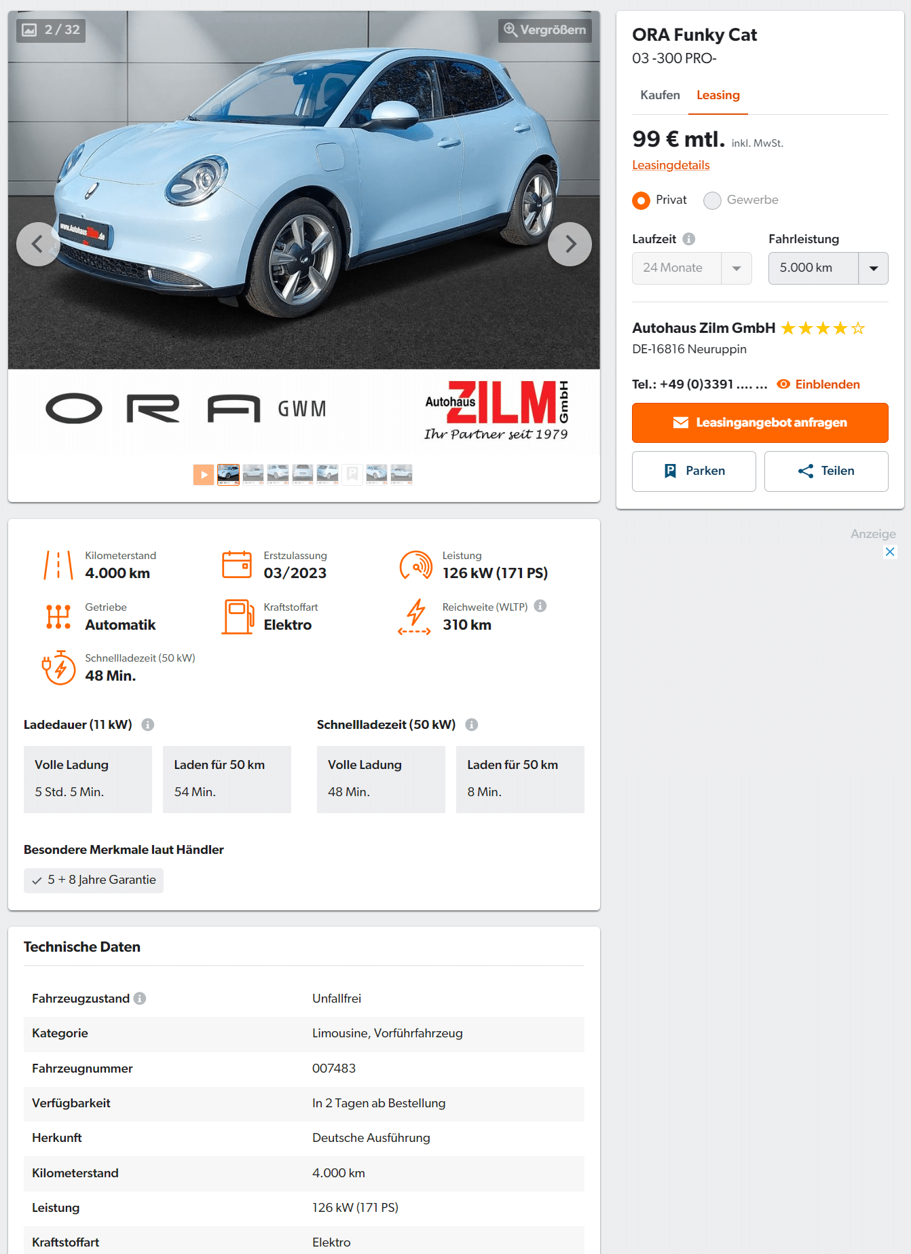Open Reichweite (WLTP) info icon
This screenshot has width=911, height=1254.
[540, 606]
